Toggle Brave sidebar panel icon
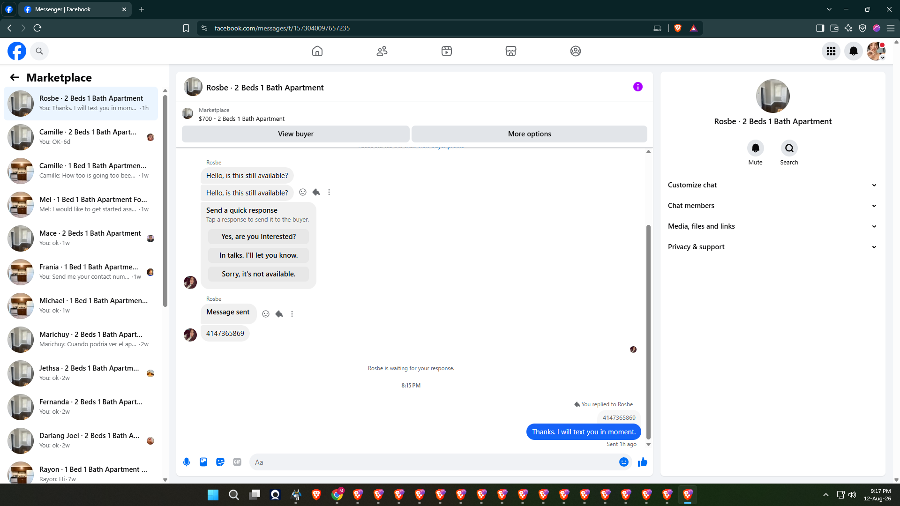 coord(820,28)
